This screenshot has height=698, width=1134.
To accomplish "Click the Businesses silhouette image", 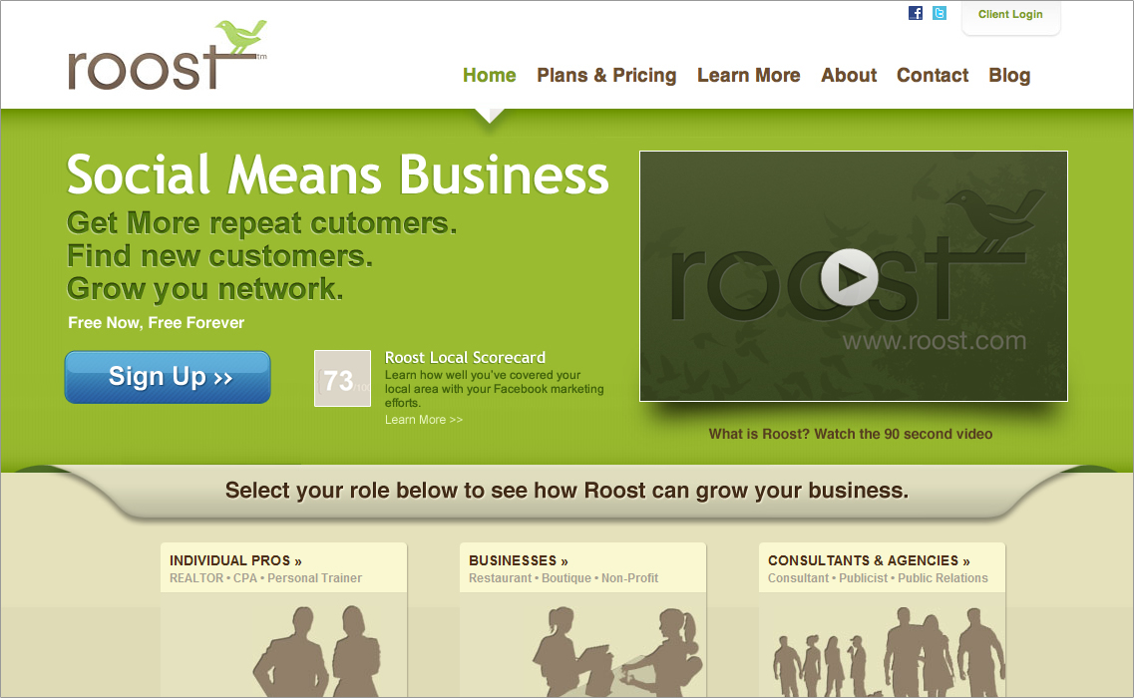I will pyautogui.click(x=617, y=652).
